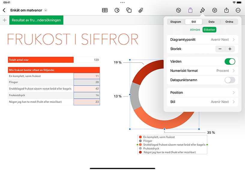Select the 19 % chart label

click(117, 62)
